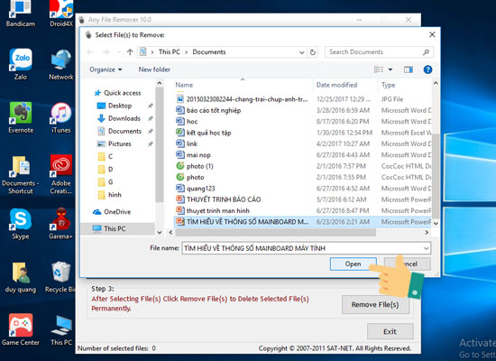Open the Network desktop icon
The width and height of the screenshot is (496, 361).
60,64
